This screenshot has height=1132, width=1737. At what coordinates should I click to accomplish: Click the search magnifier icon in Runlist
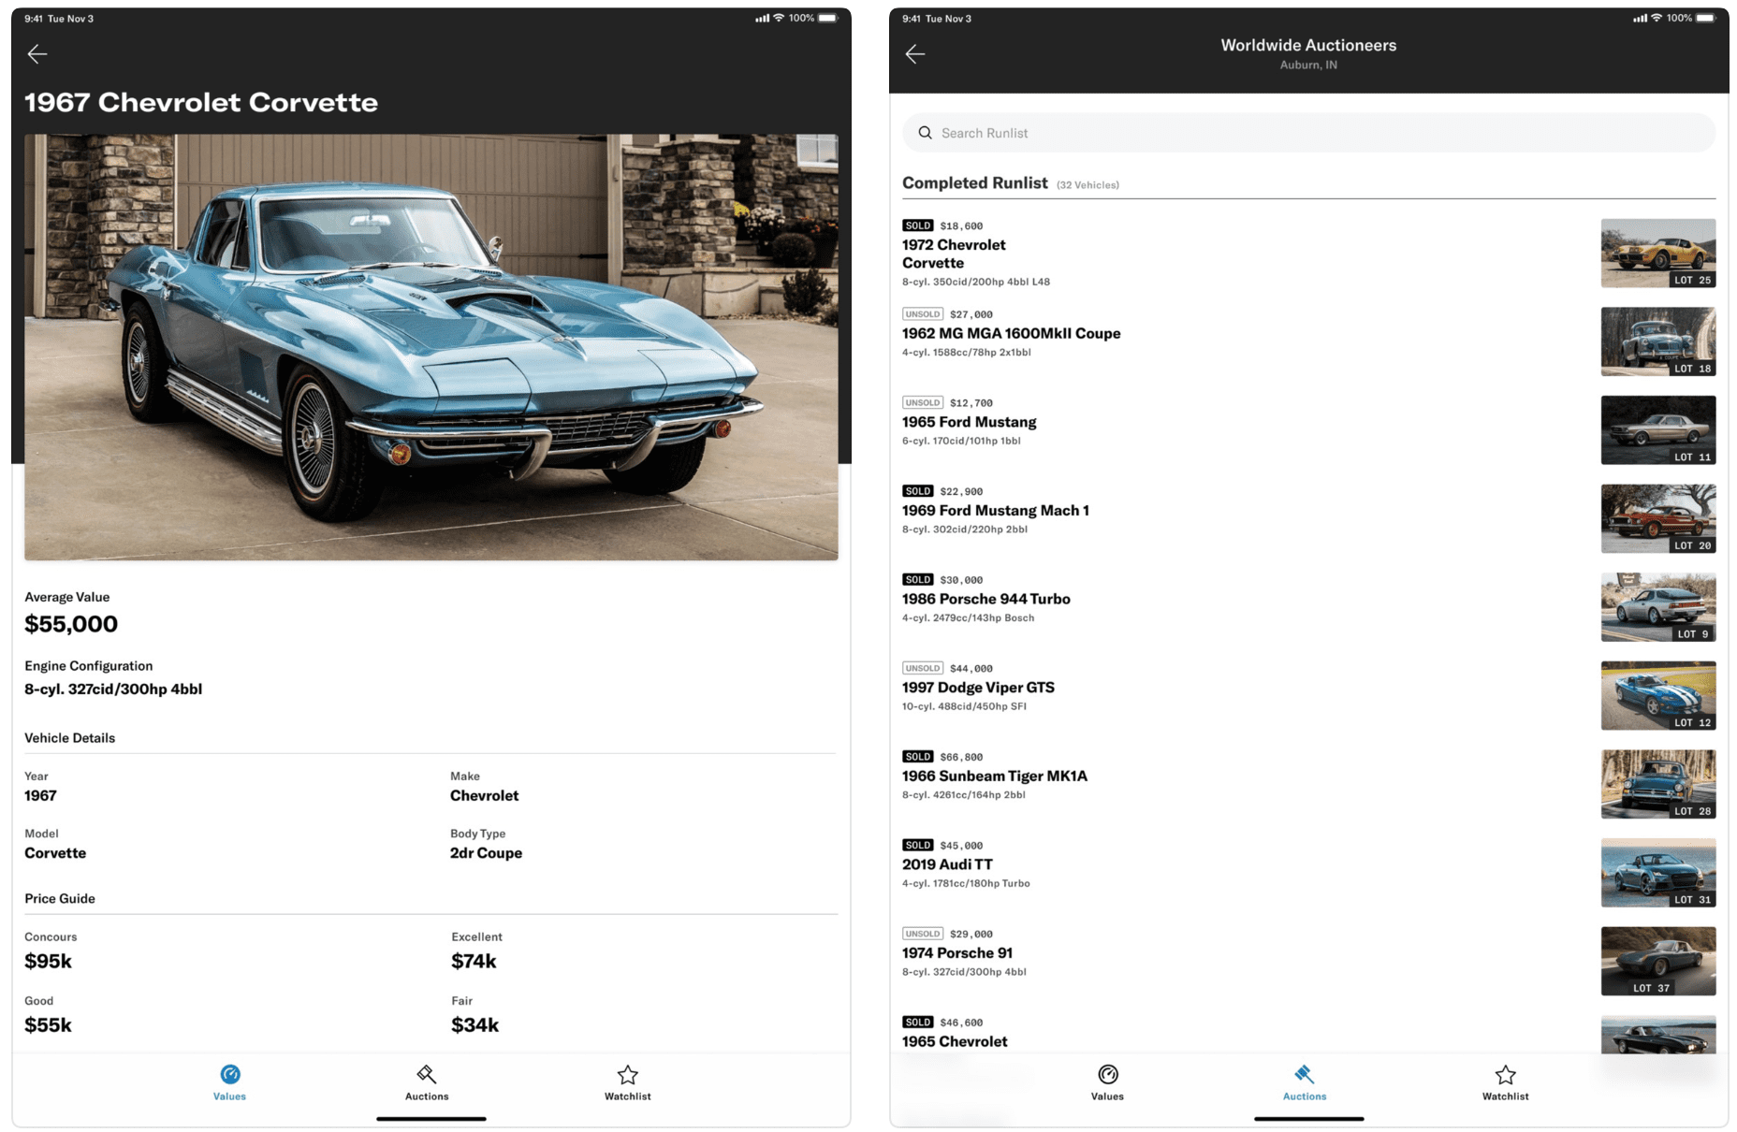[x=926, y=133]
